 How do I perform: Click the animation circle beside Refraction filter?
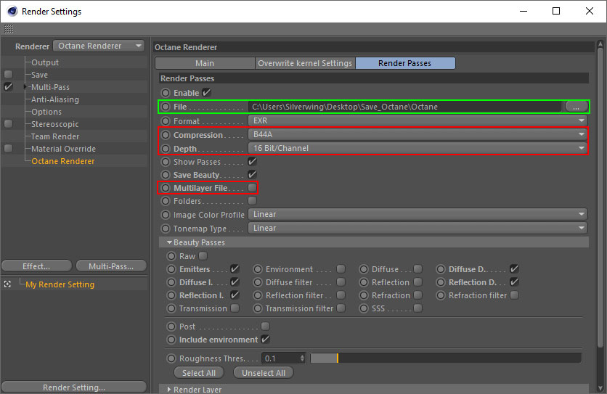click(x=441, y=295)
